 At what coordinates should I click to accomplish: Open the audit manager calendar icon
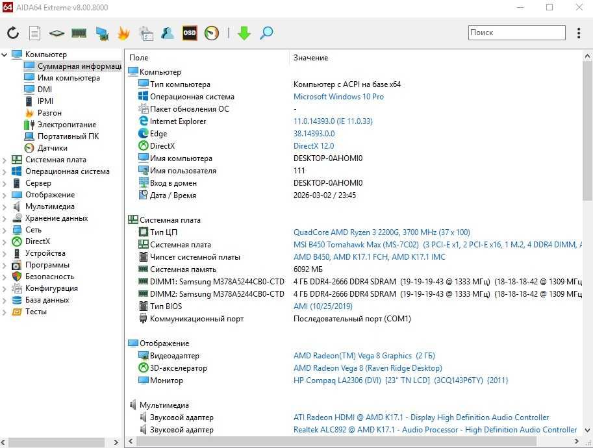point(145,33)
